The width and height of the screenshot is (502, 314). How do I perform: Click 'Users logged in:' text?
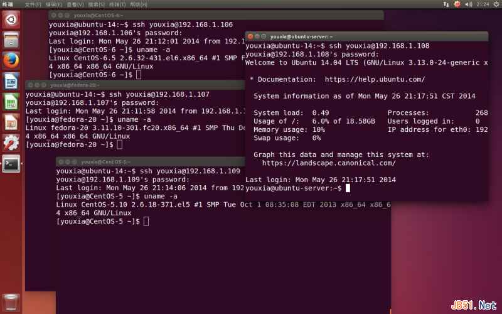pyautogui.click(x=420, y=121)
